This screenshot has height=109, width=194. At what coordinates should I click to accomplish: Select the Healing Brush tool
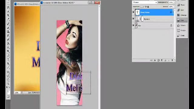point(8,24)
